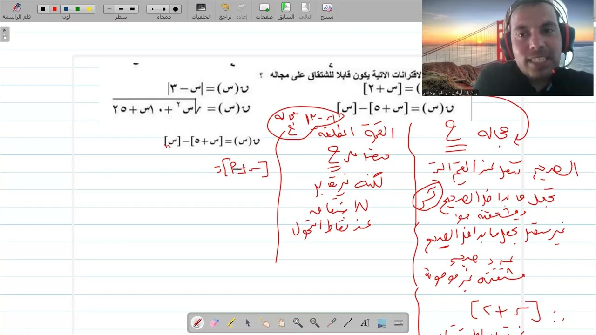
Task: Expand the left side panel handle
Action: click(x=5, y=34)
